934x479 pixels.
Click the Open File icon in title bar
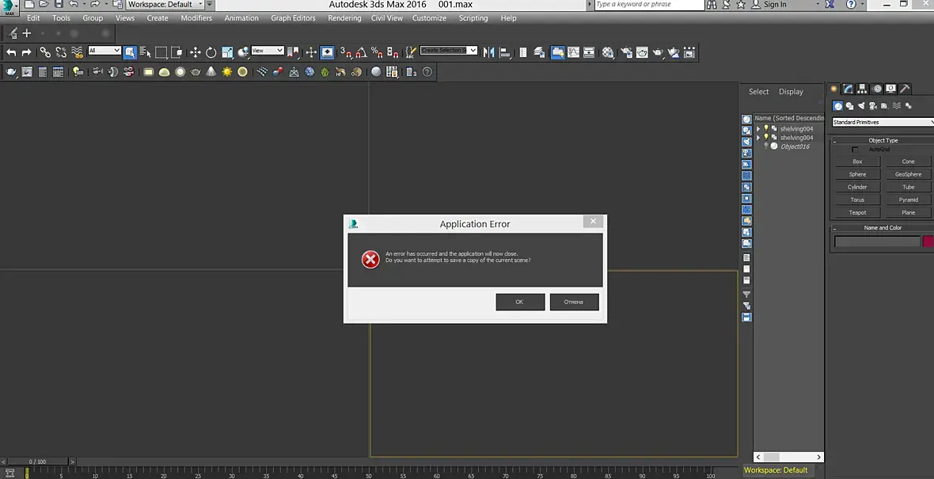pyautogui.click(x=44, y=4)
